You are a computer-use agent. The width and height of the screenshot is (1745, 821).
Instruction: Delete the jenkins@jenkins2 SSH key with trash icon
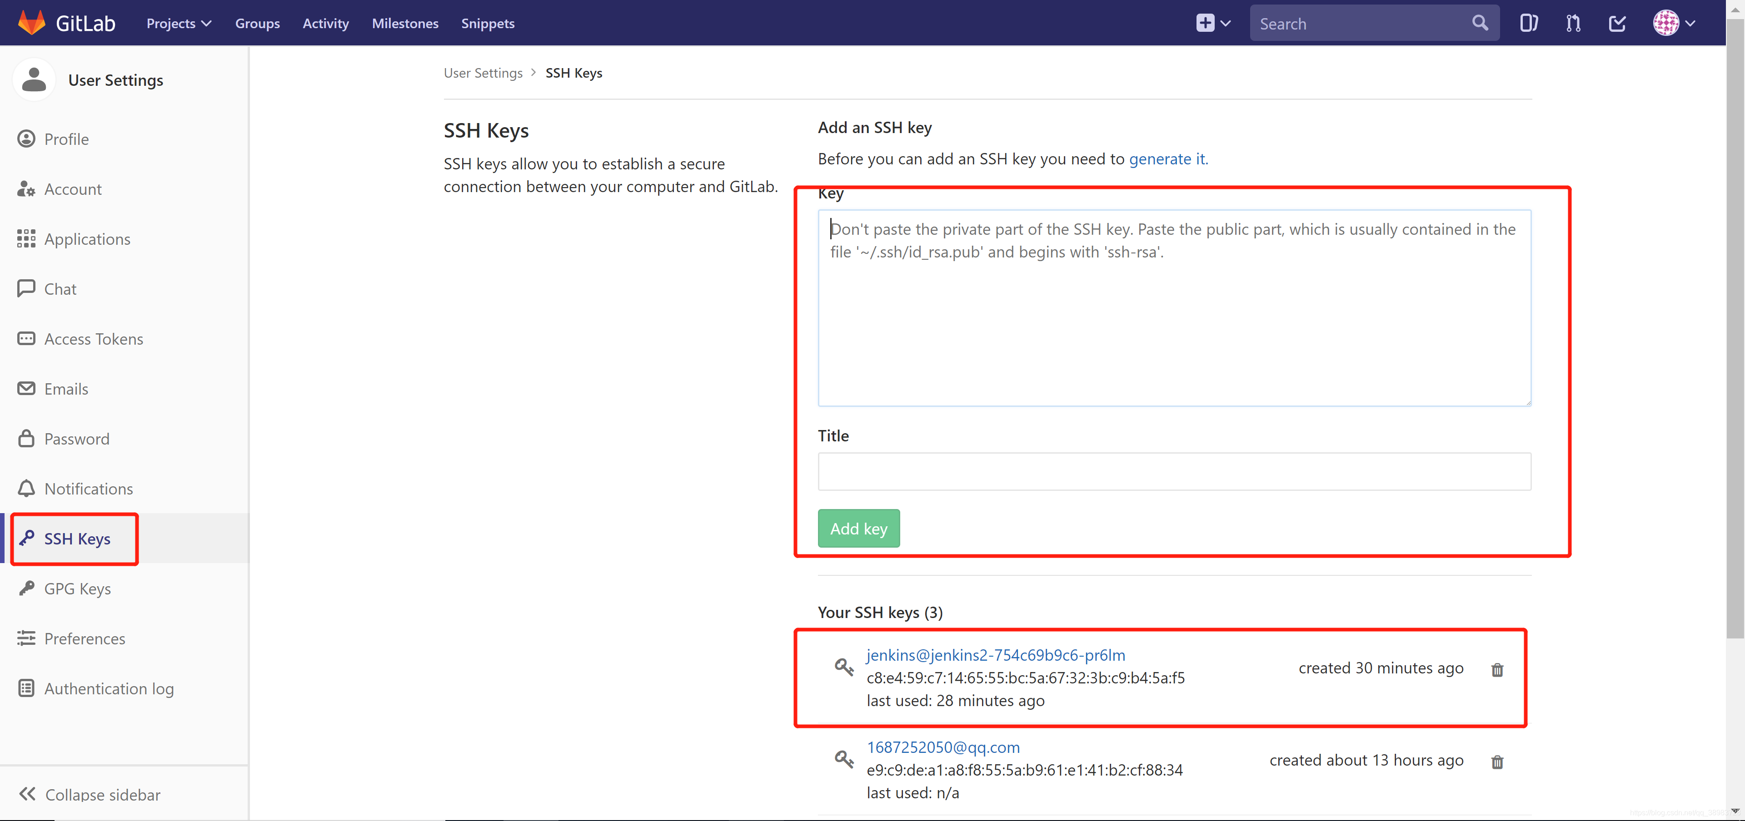1498,670
